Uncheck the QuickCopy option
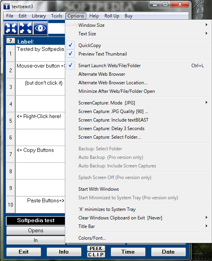This screenshot has width=212, height=261. (x=138, y=45)
